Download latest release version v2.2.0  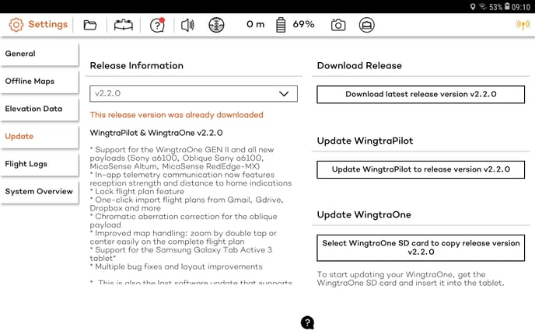click(x=421, y=95)
